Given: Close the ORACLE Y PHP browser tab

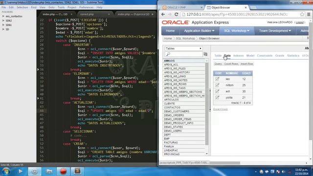Looking at the screenshot, I should pos(201,7).
